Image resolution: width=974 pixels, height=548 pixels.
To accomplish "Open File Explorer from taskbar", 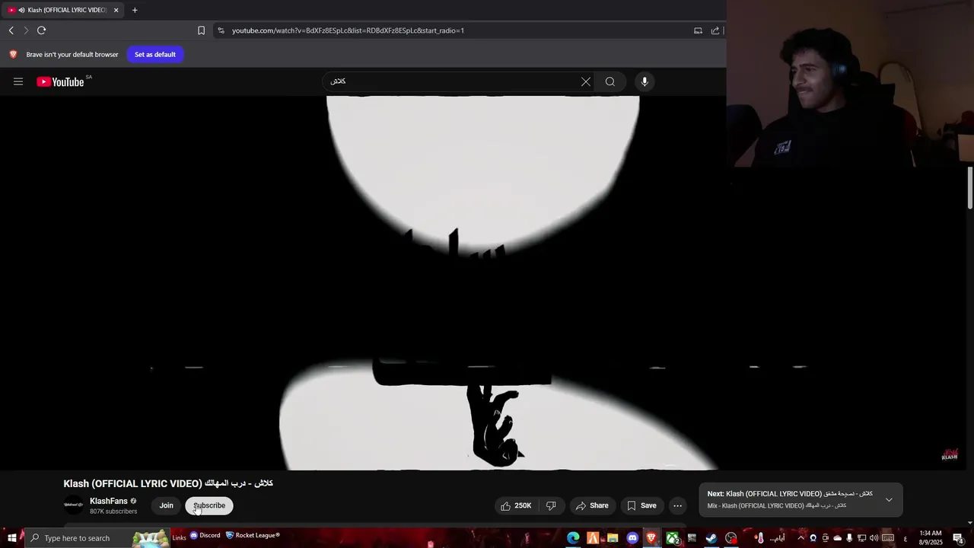I will 613,538.
